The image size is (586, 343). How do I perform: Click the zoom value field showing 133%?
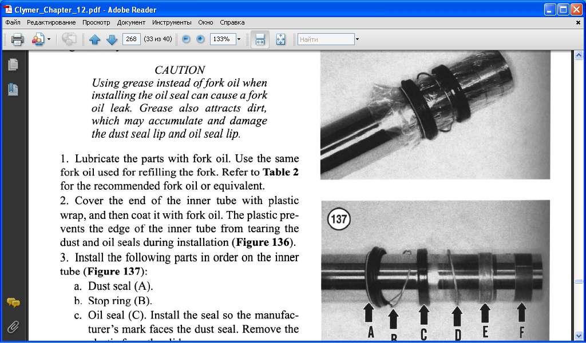pyautogui.click(x=223, y=39)
